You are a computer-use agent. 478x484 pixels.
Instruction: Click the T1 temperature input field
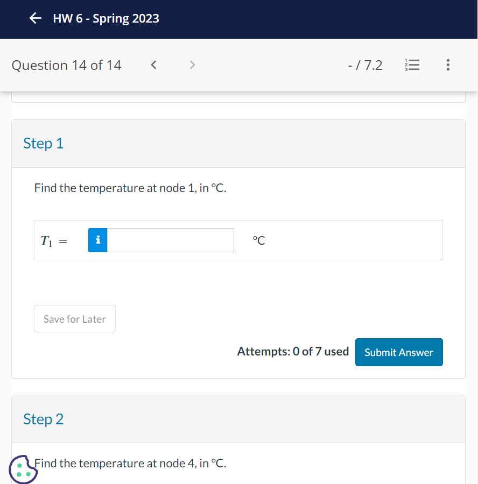coord(171,240)
